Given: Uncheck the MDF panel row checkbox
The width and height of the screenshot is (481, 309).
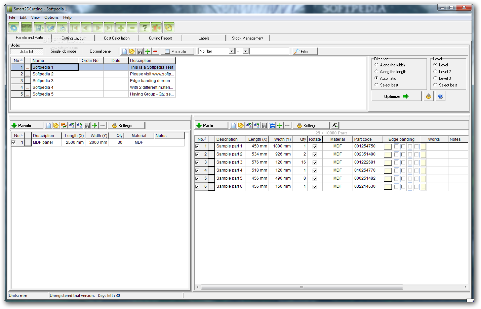Looking at the screenshot, I should 14,142.
